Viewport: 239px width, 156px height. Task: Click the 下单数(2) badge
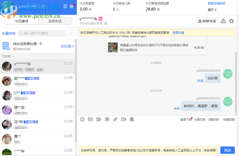[28, 93]
